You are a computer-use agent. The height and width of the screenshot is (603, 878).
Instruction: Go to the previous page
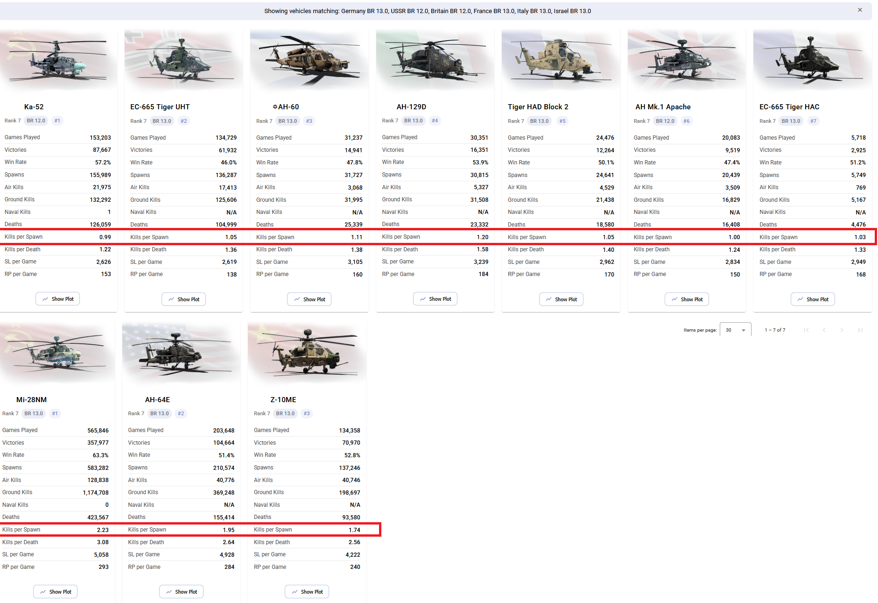tap(824, 330)
